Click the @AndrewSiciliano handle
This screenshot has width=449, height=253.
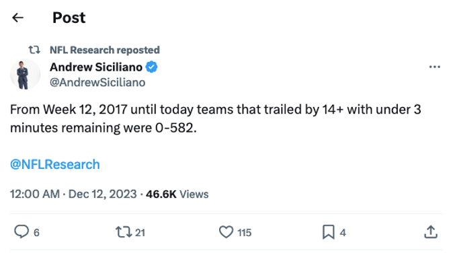97,83
